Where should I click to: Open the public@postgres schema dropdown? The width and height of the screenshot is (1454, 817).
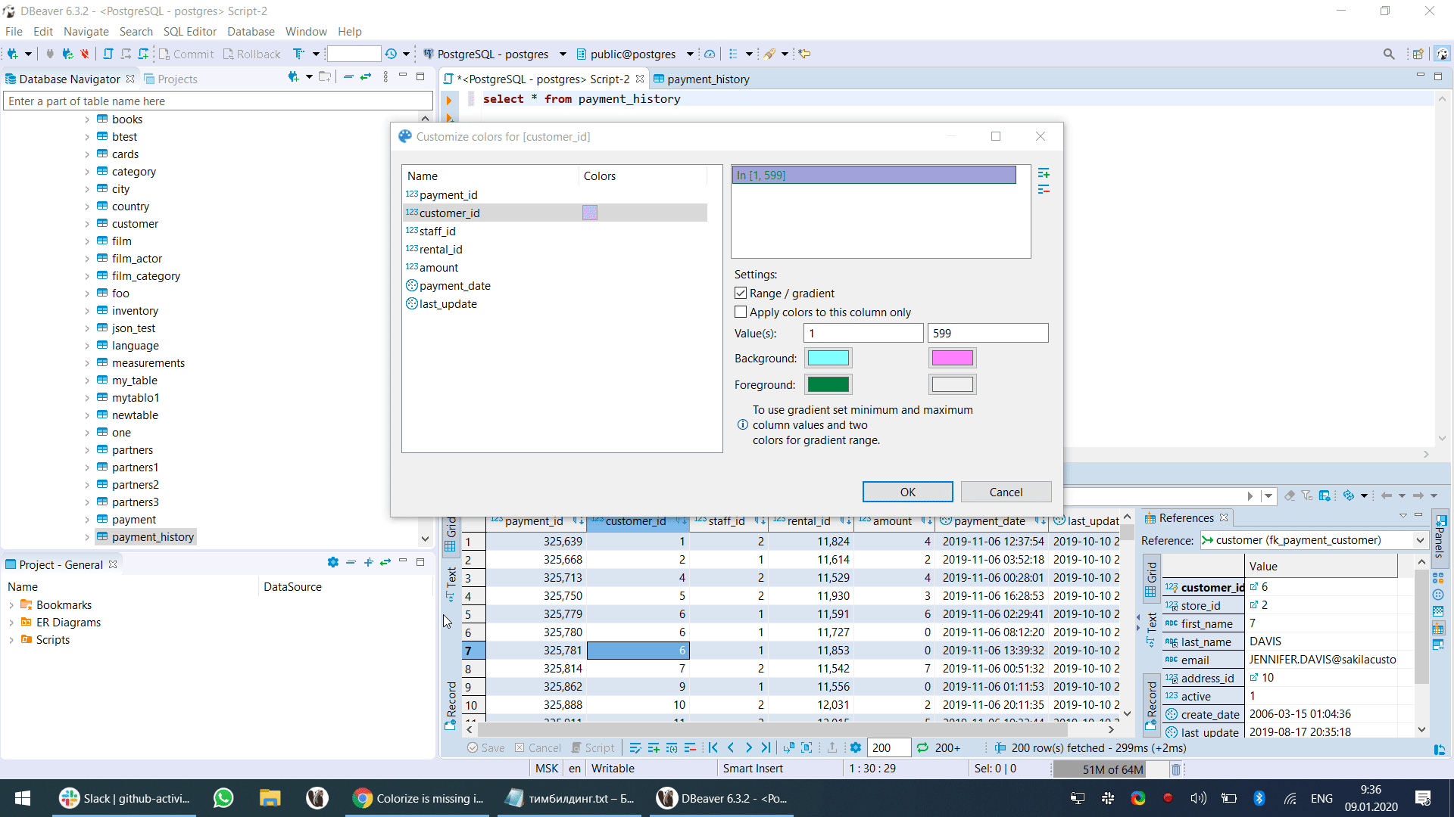click(689, 54)
